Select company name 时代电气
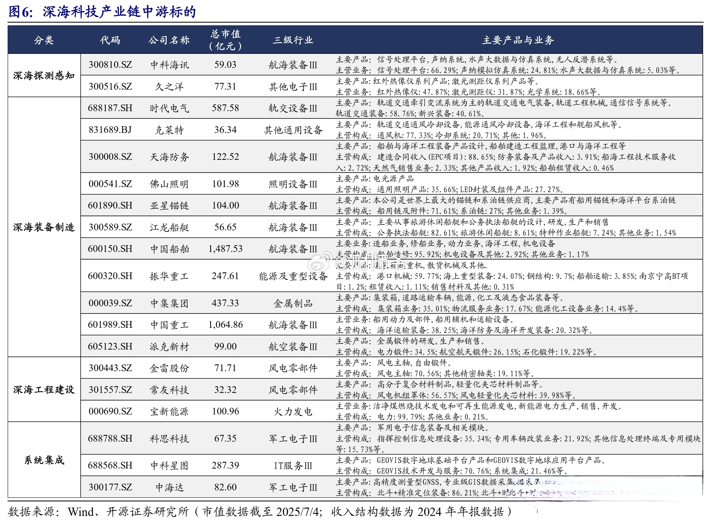The height and width of the screenshot is (524, 716). point(169,108)
